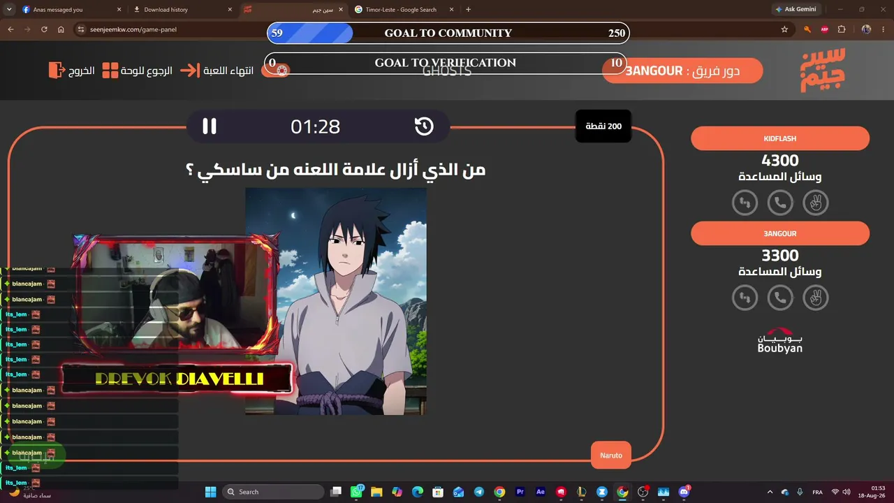Close the Download history tab
This screenshot has width=894, height=503.
(x=230, y=10)
